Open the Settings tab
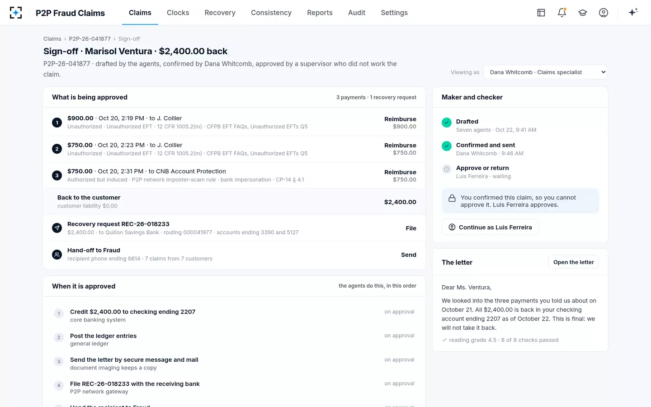651x407 pixels. point(394,13)
